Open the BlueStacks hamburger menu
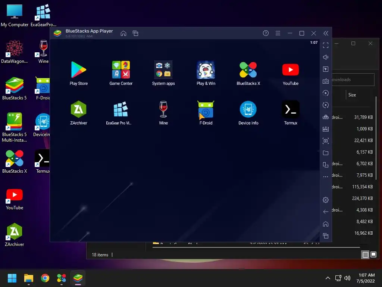 (x=278, y=33)
